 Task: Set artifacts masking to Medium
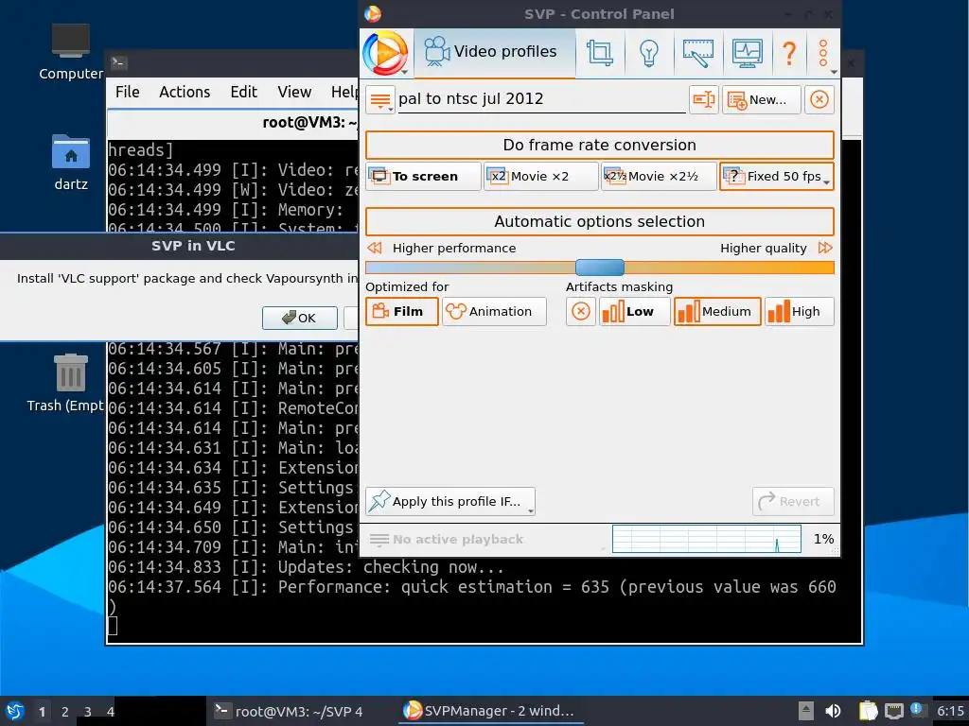click(717, 312)
